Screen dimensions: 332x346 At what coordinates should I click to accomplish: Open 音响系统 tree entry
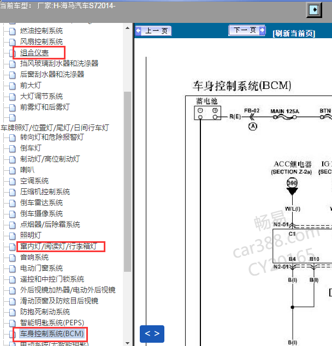34,257
